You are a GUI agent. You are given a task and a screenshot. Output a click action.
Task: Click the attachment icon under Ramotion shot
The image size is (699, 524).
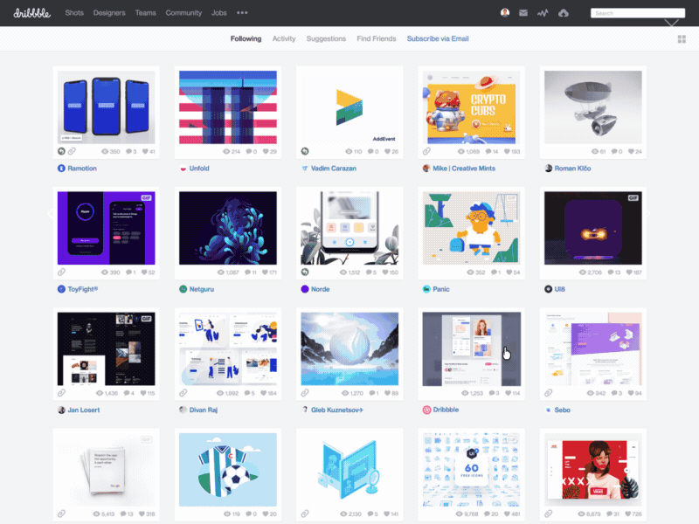click(x=72, y=151)
